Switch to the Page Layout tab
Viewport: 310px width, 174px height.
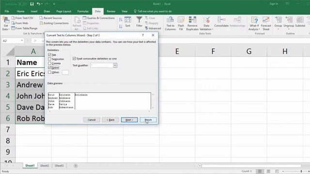63,11
